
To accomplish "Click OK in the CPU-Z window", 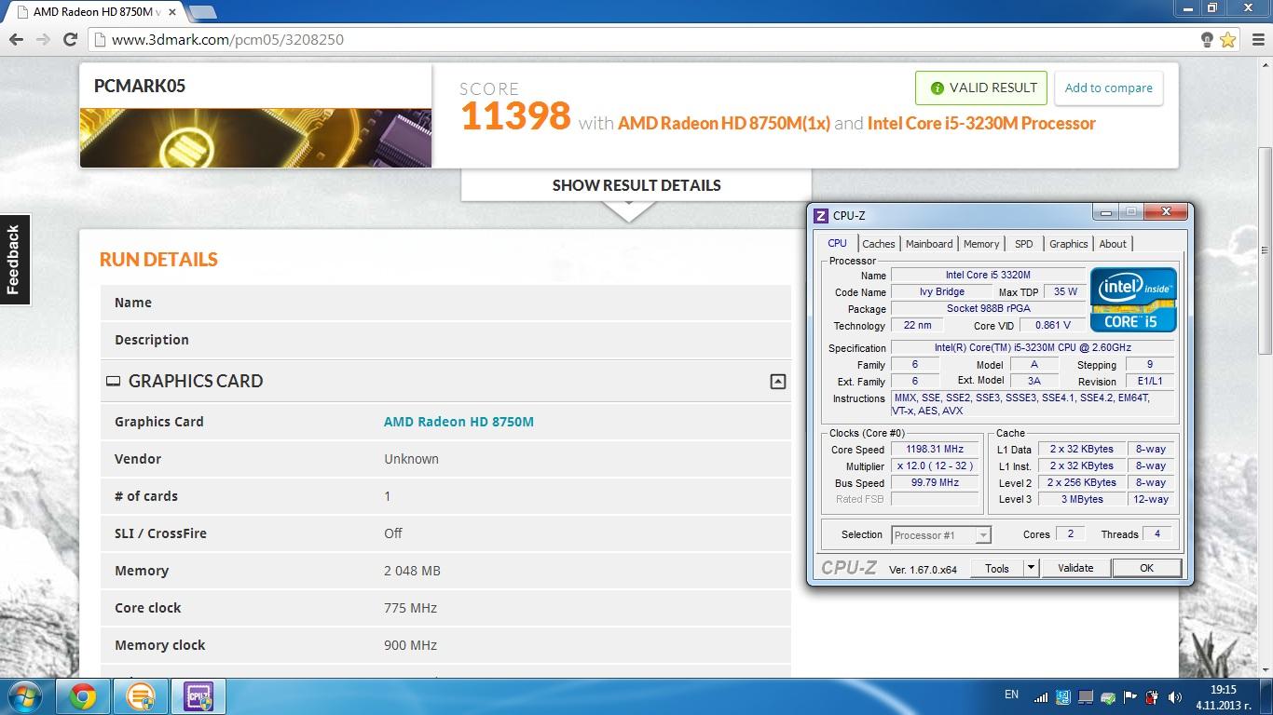I will 1146,568.
